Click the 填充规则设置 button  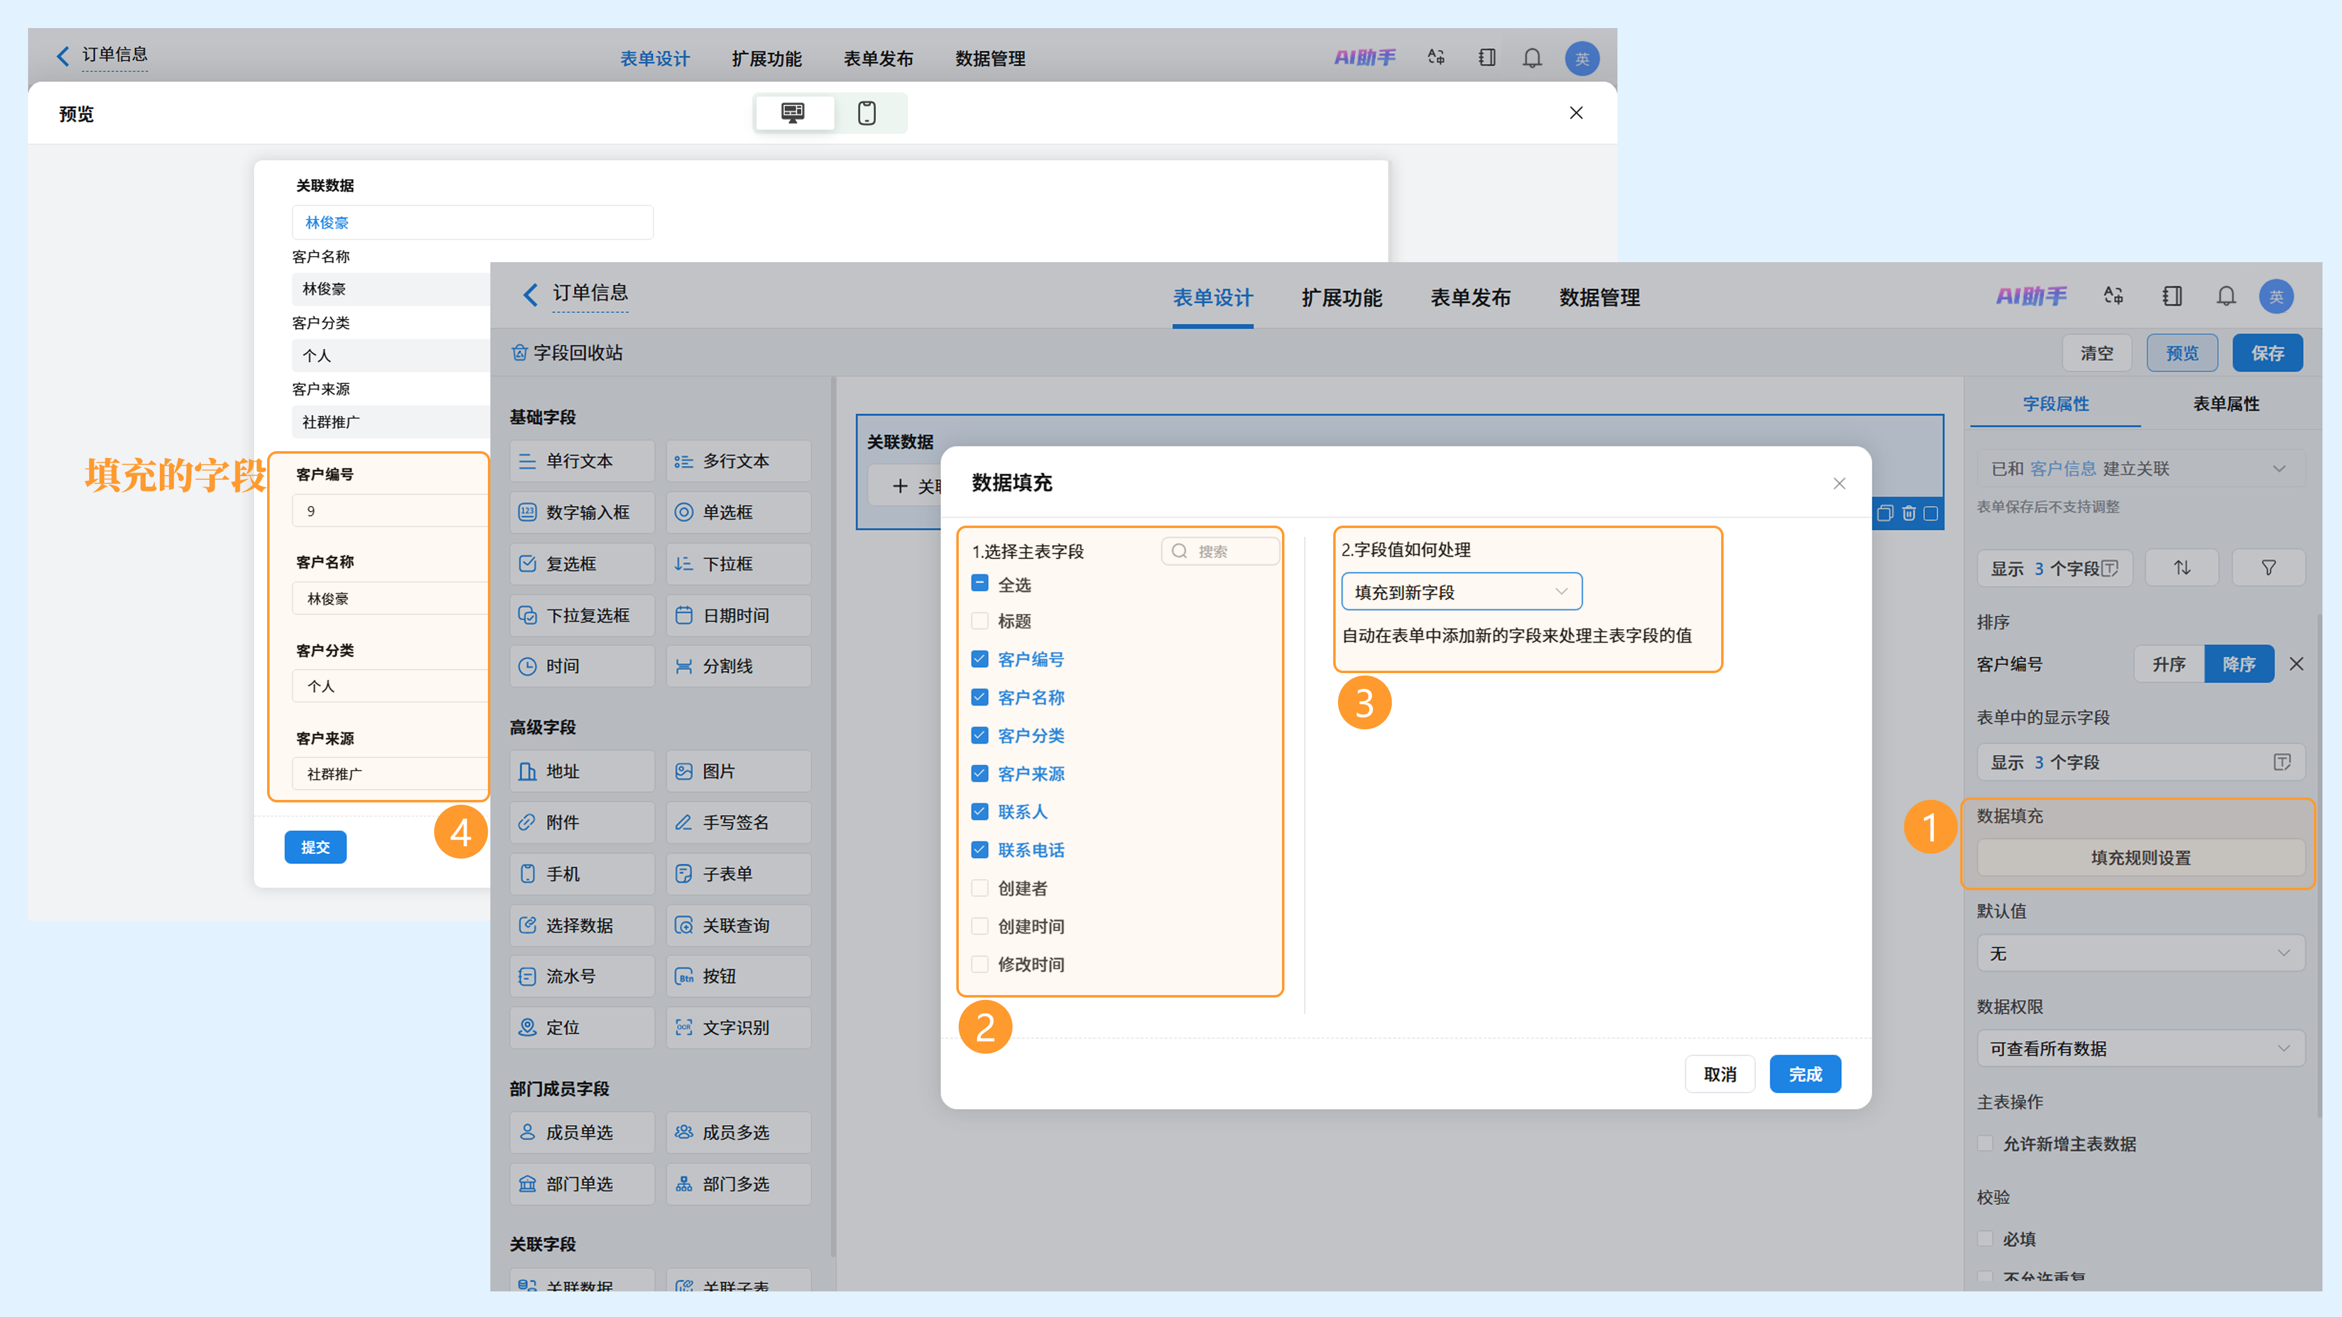(2140, 858)
